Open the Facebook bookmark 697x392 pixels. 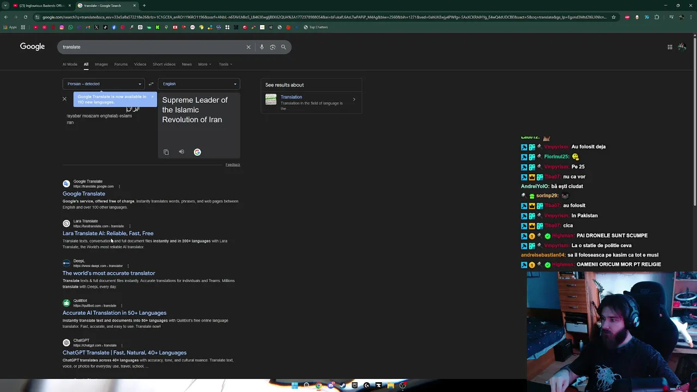[x=114, y=27]
